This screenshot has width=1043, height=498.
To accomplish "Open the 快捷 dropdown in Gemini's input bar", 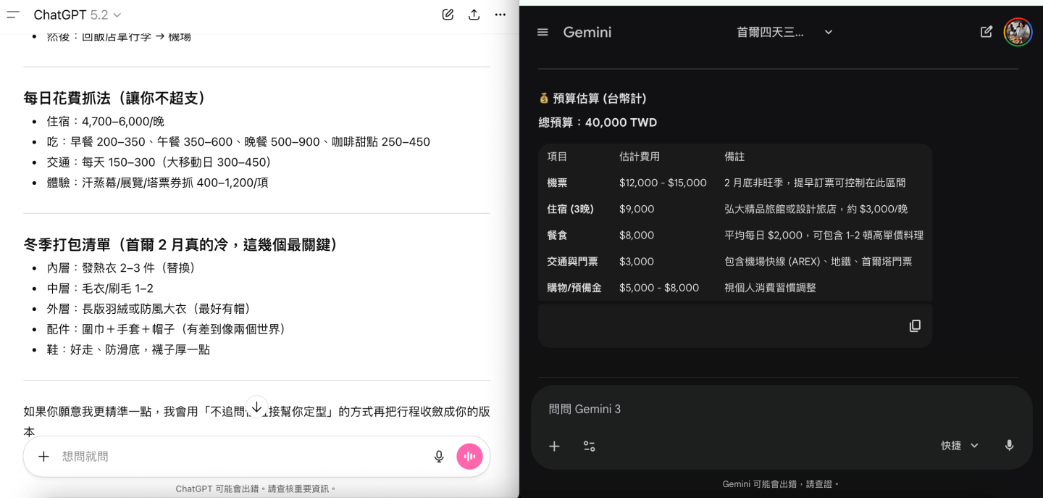I will (958, 446).
